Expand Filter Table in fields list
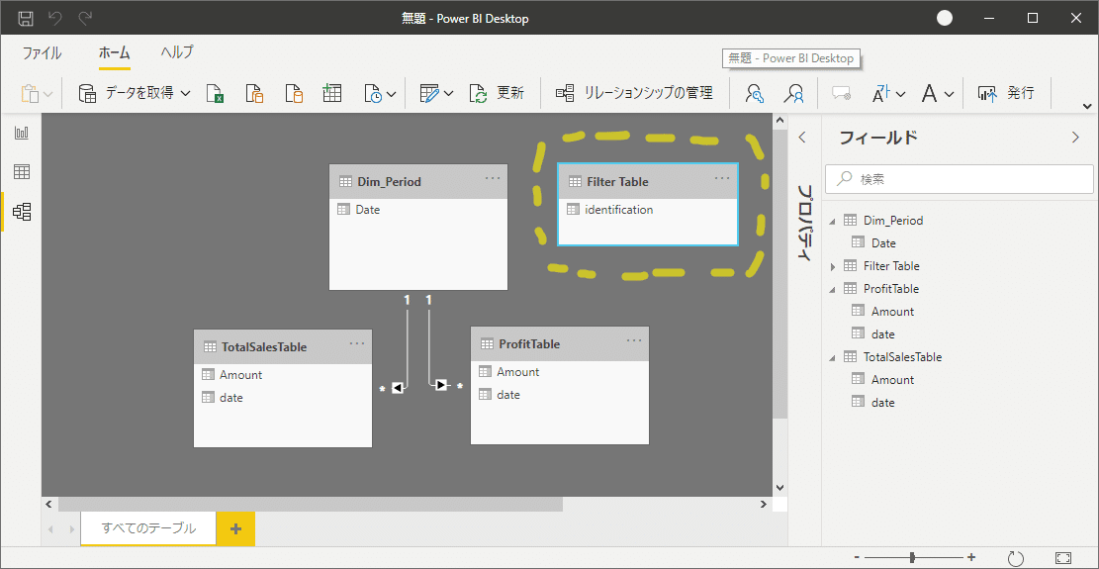Screen dimensions: 1099x569 coord(833,266)
